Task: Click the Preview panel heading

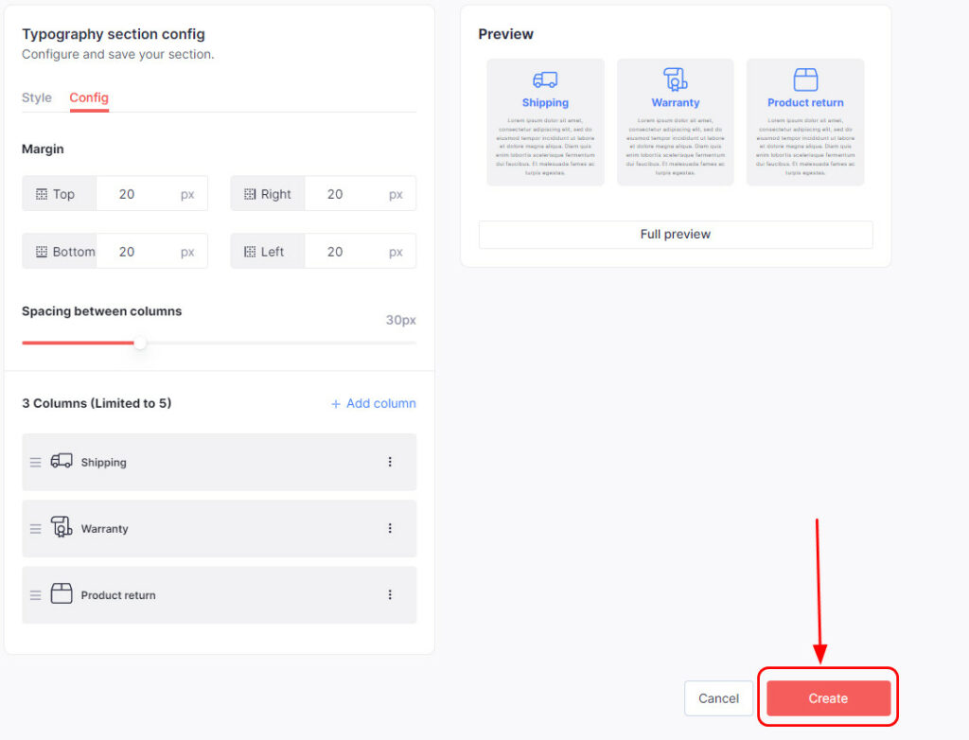Action: tap(505, 34)
